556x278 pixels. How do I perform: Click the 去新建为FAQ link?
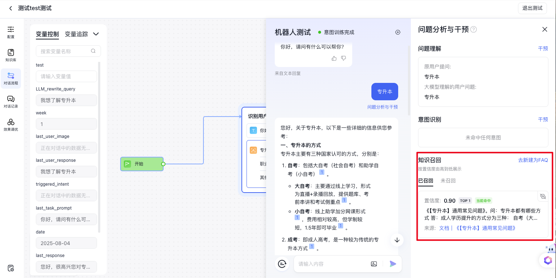533,160
